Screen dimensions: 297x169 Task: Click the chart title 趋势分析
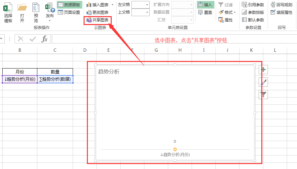pos(109,72)
